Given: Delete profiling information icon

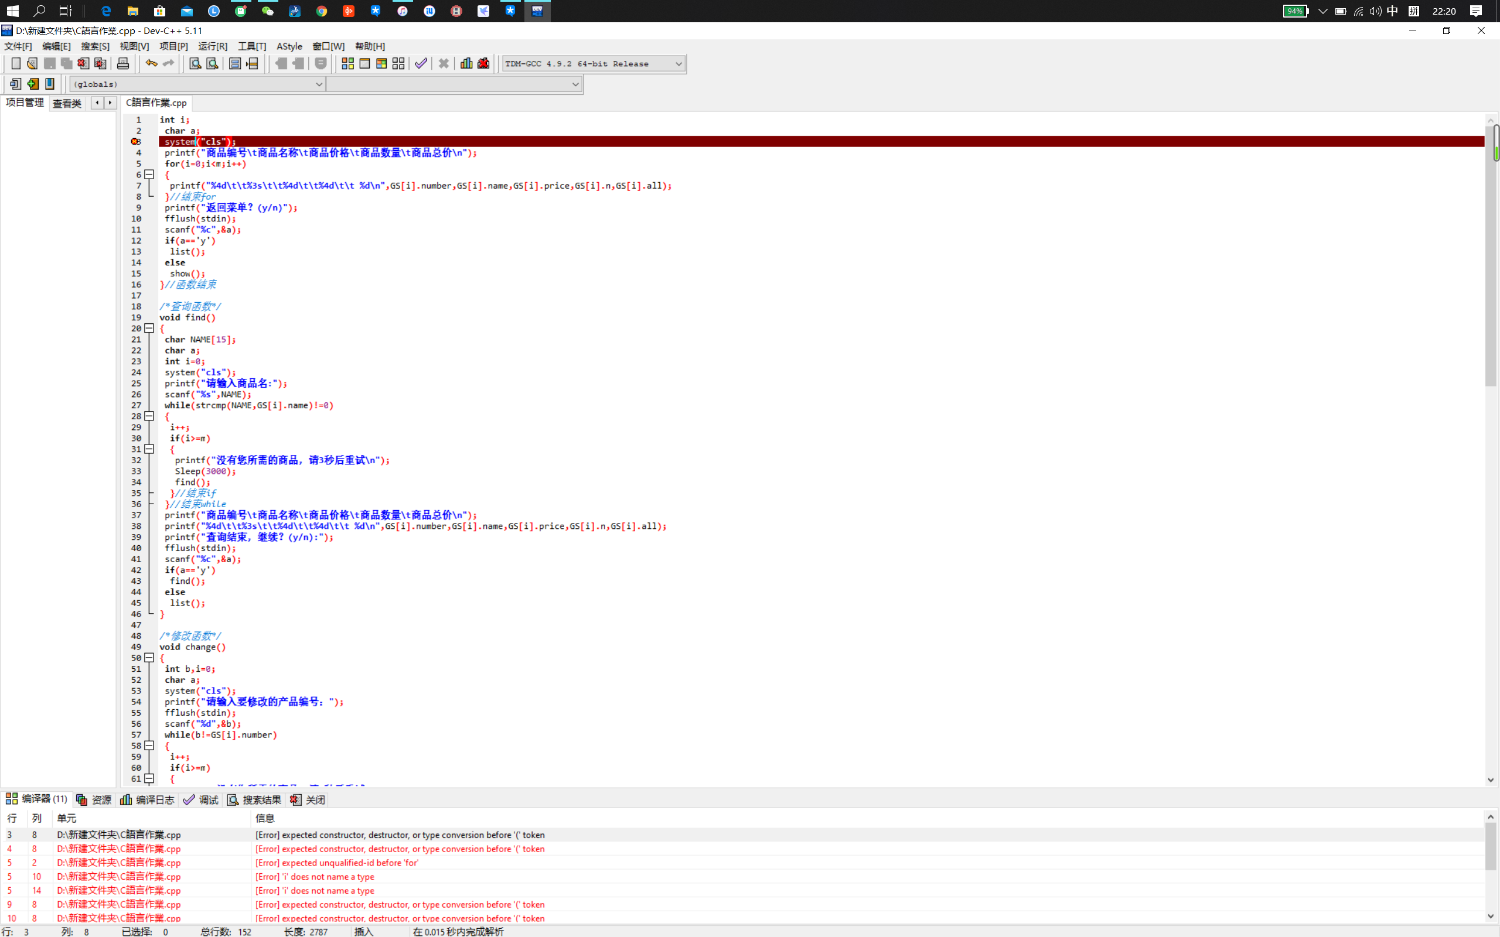Looking at the screenshot, I should [x=483, y=63].
